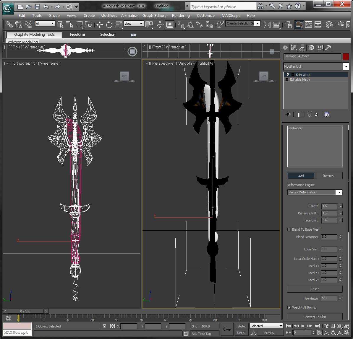Open the Modifiers menu

[x=109, y=15]
